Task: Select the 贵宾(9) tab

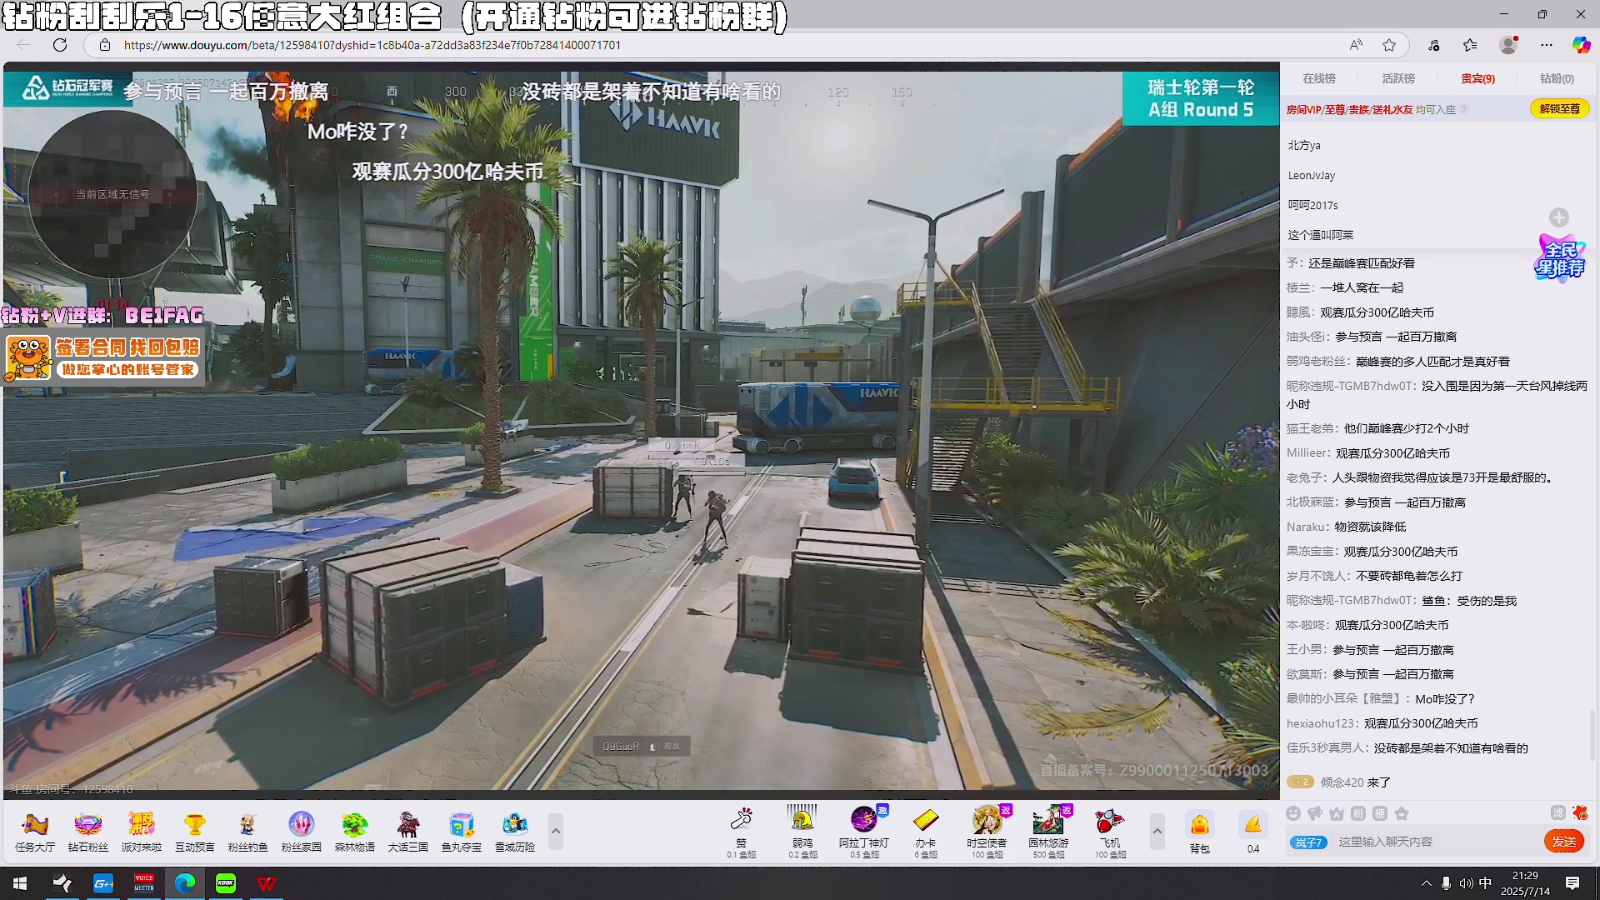Action: 1477,78
